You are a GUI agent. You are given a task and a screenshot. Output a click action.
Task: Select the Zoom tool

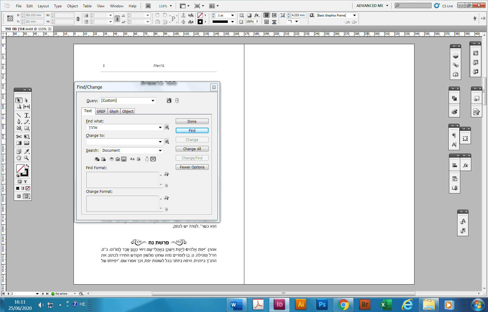coord(27,158)
